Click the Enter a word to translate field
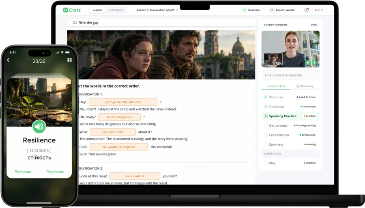This screenshot has width=365, height=208. pos(290,75)
